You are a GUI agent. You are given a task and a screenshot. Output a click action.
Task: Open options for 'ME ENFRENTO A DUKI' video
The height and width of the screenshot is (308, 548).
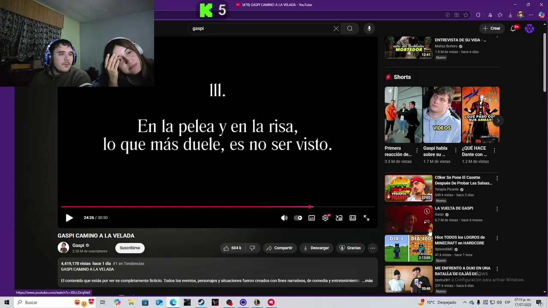(x=497, y=269)
